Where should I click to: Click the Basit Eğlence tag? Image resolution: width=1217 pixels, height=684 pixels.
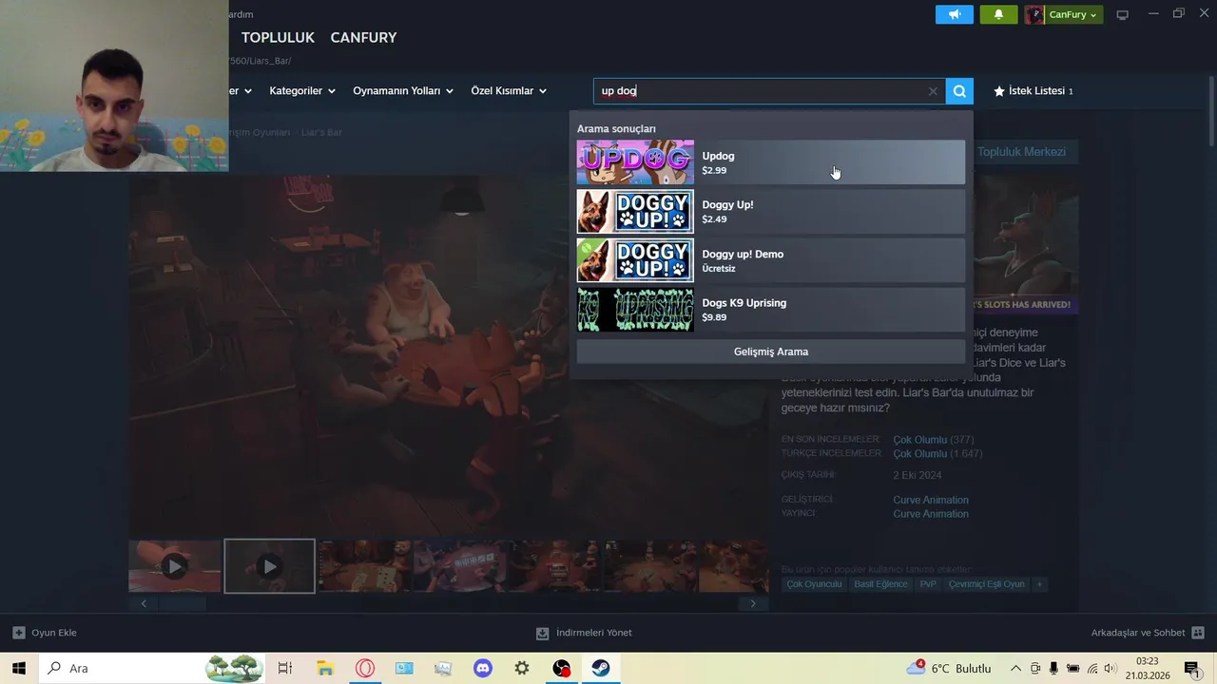(x=880, y=584)
